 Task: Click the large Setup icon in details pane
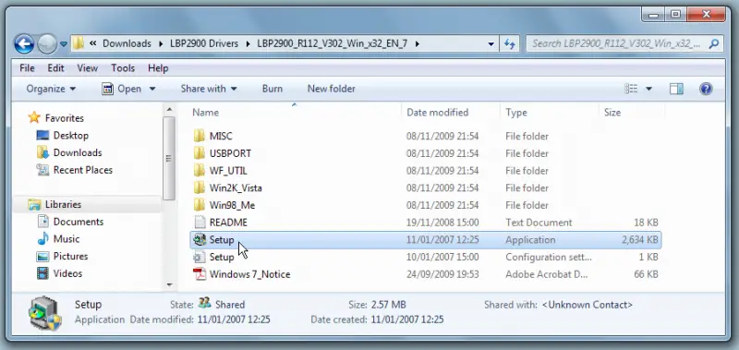pos(44,312)
